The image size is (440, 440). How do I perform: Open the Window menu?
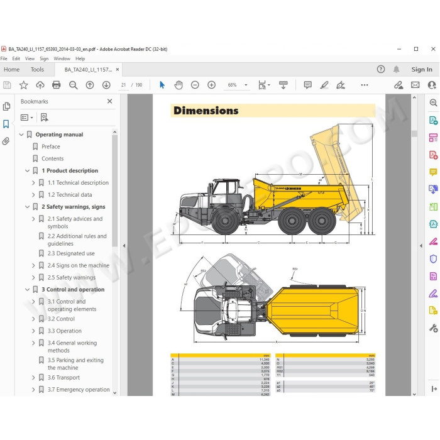pyautogui.click(x=62, y=58)
